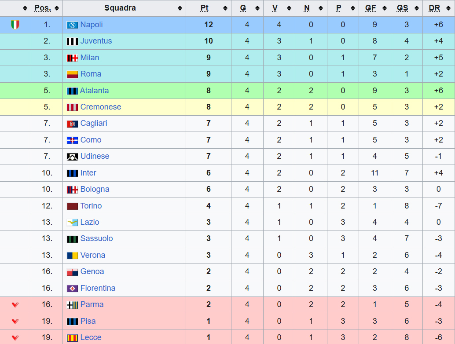Screen dimensions: 455x344
Task: Sort by the GF column header
Action: pos(370,8)
